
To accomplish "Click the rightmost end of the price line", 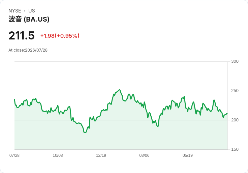I will point(227,114).
